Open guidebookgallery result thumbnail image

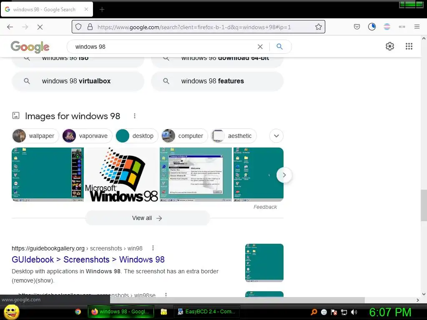pos(264,262)
